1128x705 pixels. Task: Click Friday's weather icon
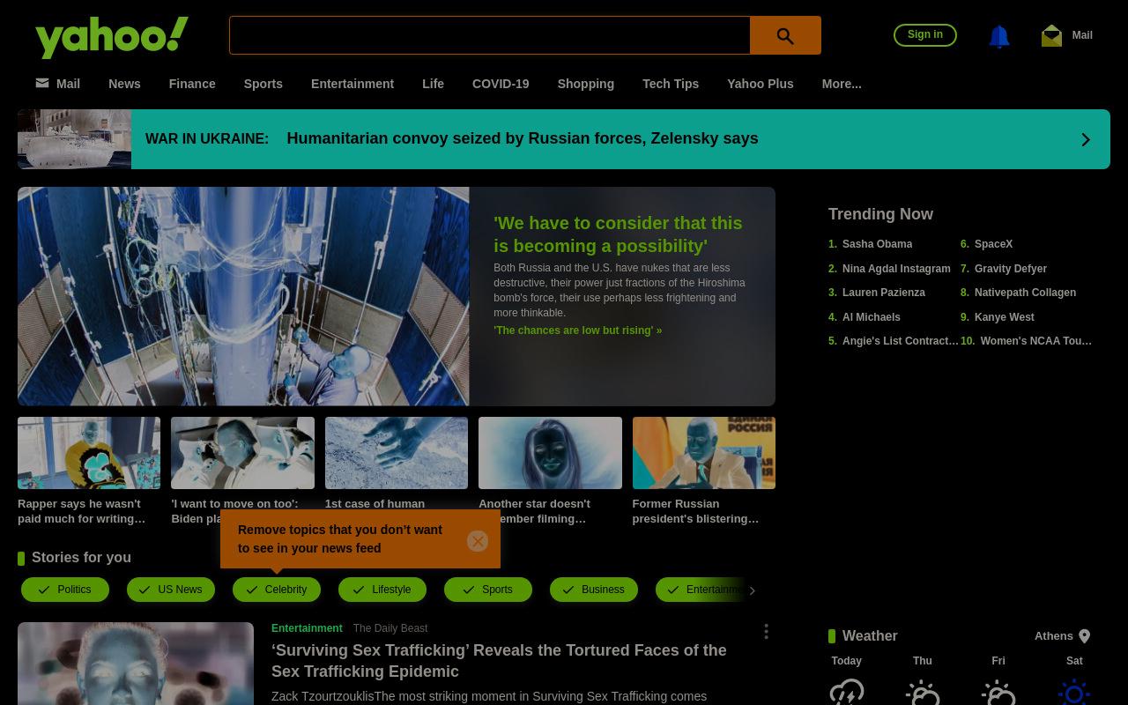pos(998,693)
